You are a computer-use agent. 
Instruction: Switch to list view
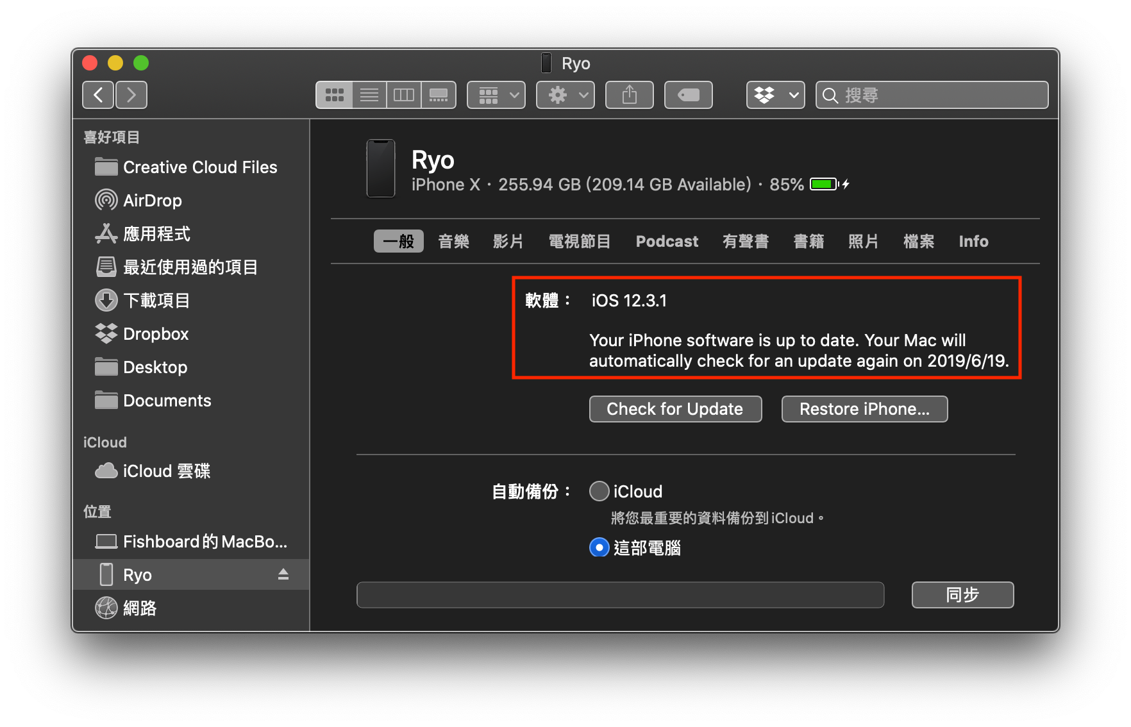click(x=369, y=95)
